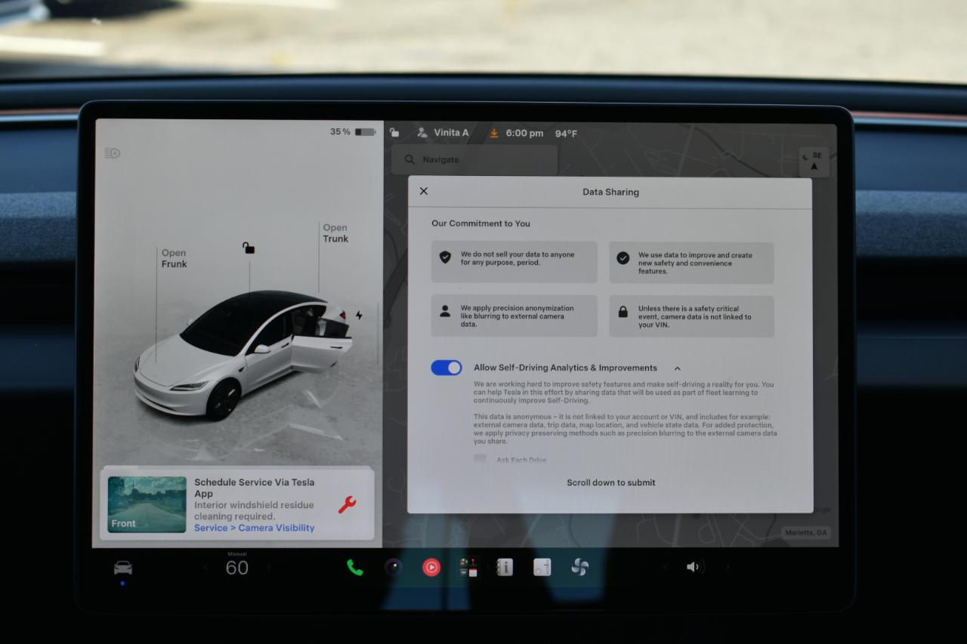Tap the padlock icon on VIN card
Screen dimensions: 967x644
(x=623, y=311)
